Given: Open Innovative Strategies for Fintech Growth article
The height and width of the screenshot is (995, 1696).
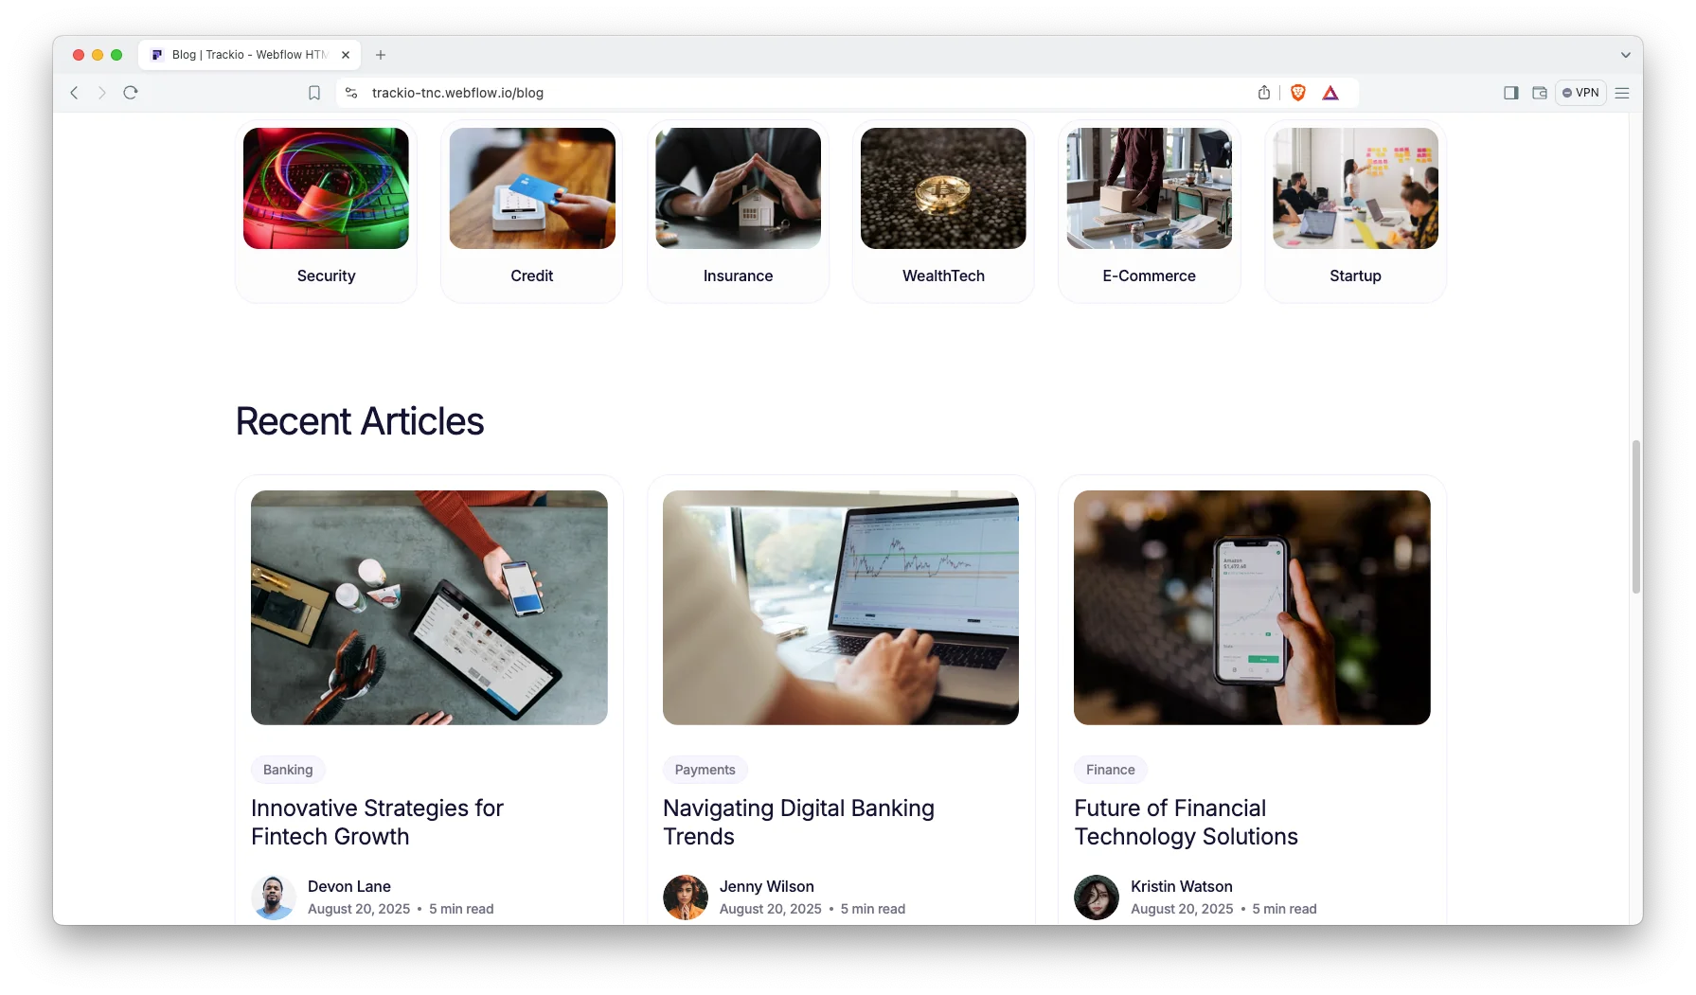Looking at the screenshot, I should click(377, 823).
